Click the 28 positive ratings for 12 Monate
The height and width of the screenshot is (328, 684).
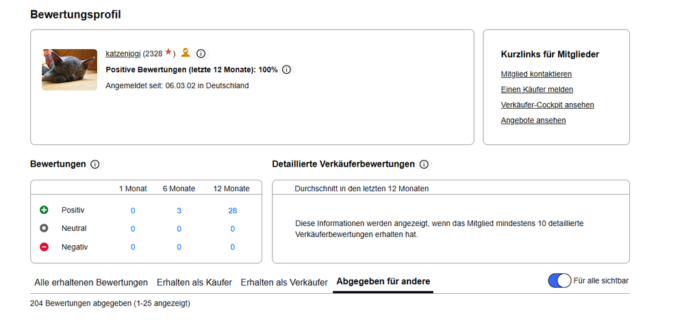(x=233, y=210)
